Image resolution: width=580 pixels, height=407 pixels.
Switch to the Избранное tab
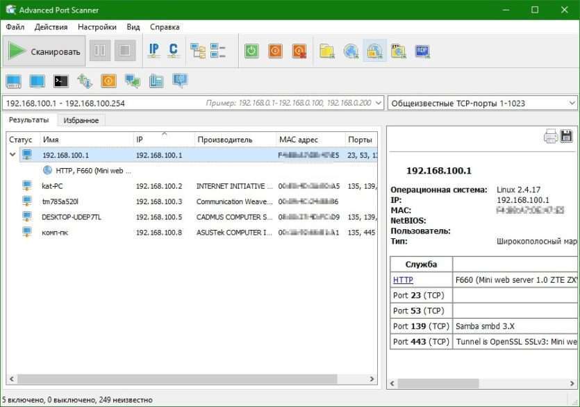pyautogui.click(x=81, y=120)
